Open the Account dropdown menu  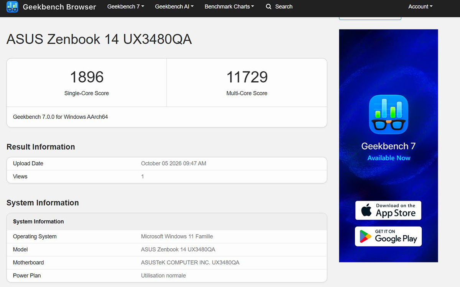point(421,7)
